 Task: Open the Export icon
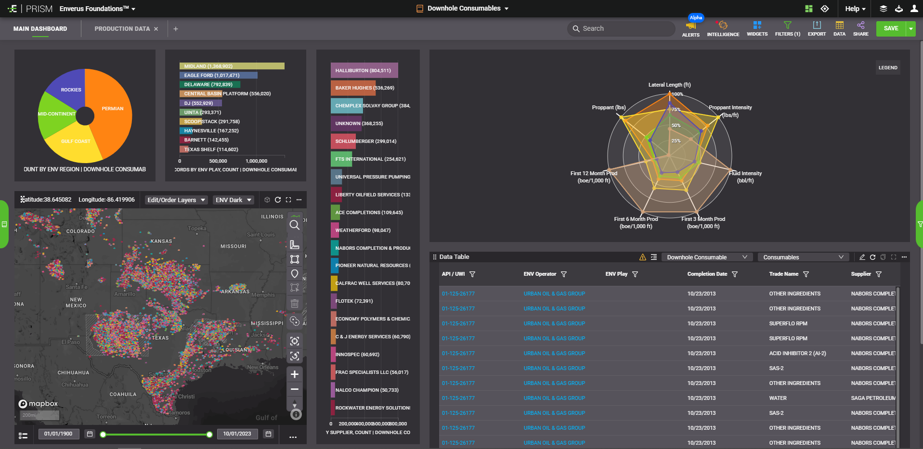tap(817, 26)
